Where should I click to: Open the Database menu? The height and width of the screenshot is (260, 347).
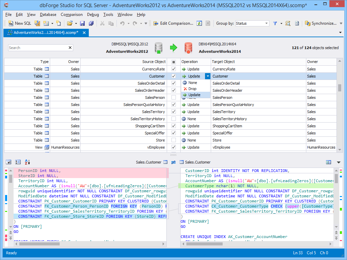coord(48,15)
